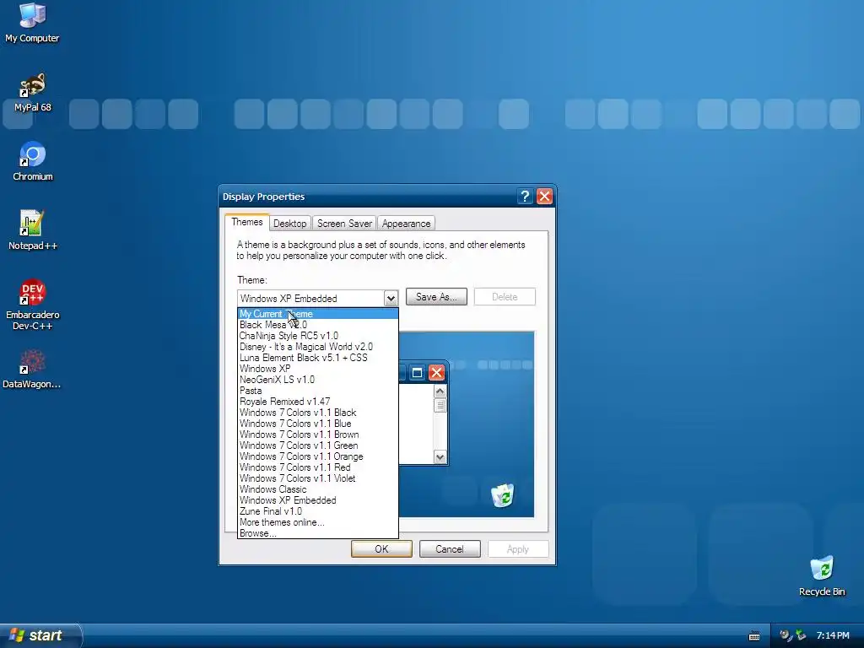This screenshot has width=864, height=648.
Task: Choose the Windows XP theme entry
Action: tap(318, 369)
